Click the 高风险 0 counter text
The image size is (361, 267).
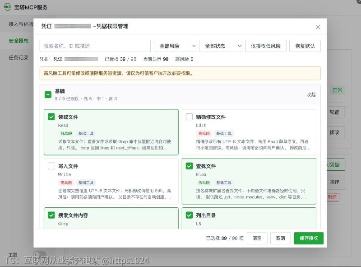(184, 59)
